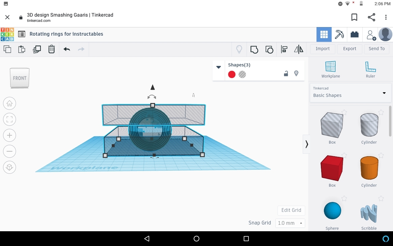Open the user profile avatar
This screenshot has width=393, height=246.
click(385, 34)
